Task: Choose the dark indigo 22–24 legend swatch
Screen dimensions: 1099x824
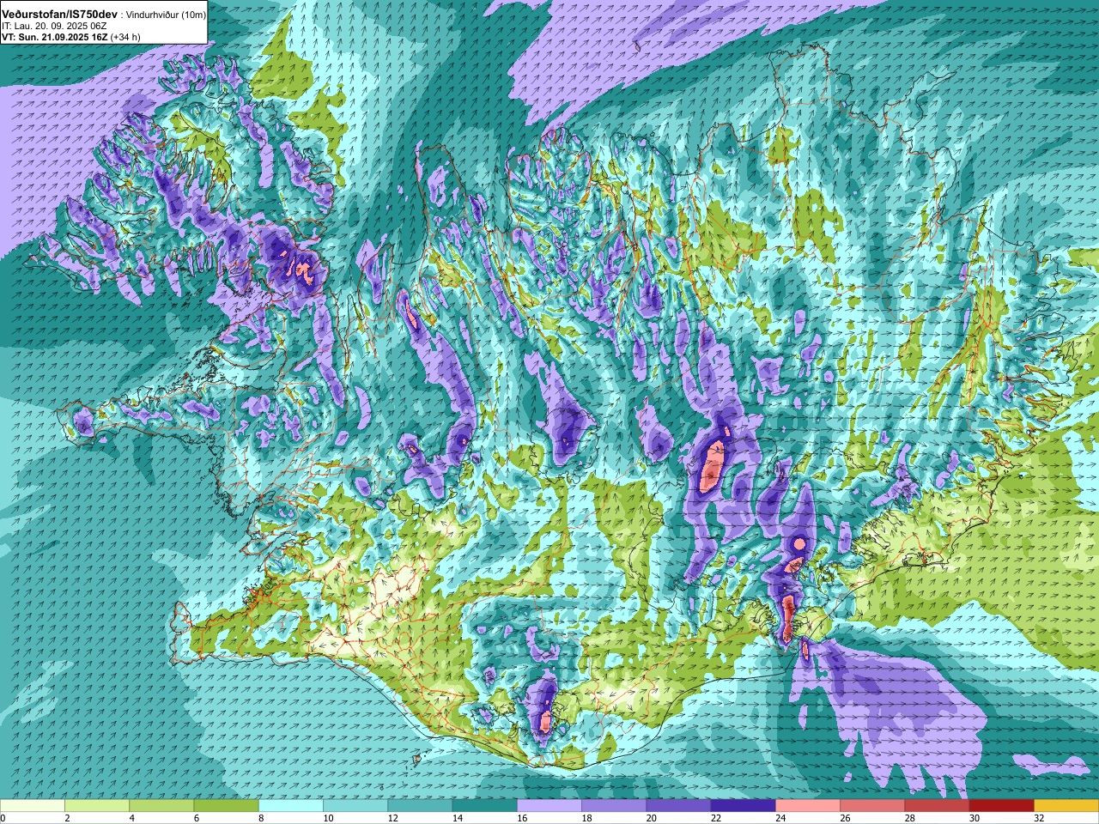Action: point(744,806)
